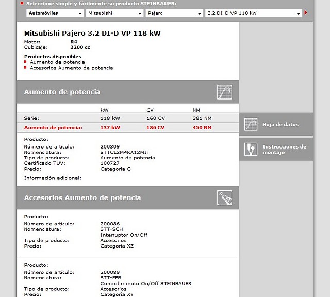Viewport: 330px width, 297px height.
Task: Click price Categoría XZ
Action: (x=117, y=246)
